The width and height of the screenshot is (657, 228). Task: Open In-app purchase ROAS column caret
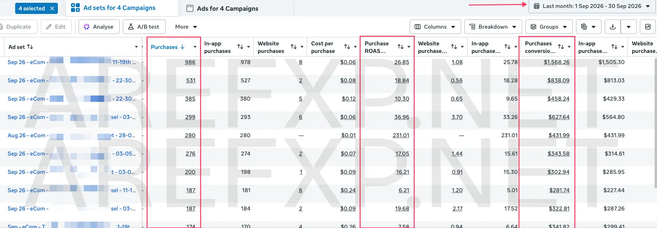tap(516, 47)
